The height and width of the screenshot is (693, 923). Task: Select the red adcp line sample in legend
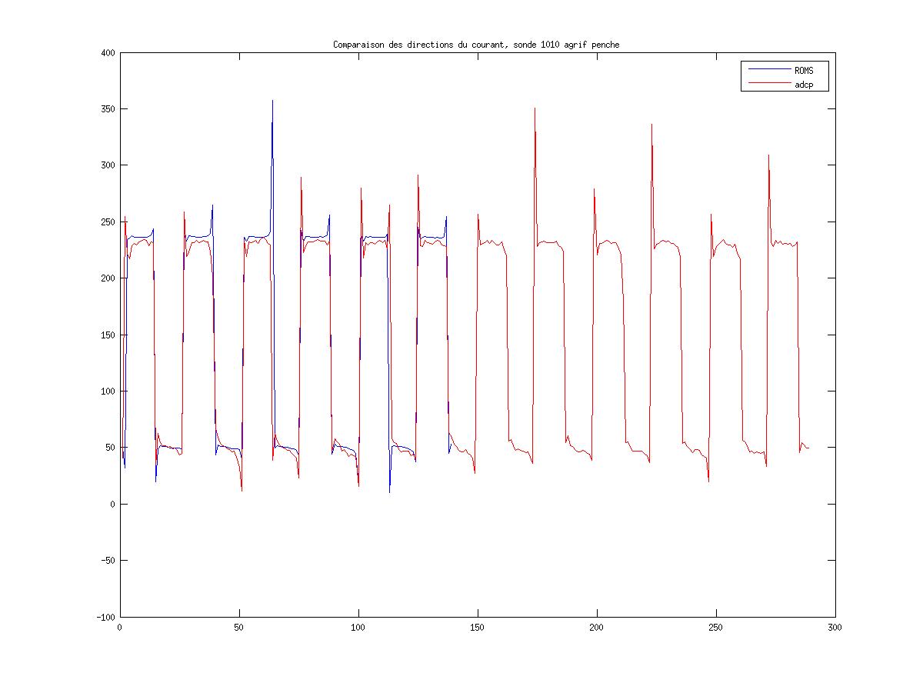point(766,85)
